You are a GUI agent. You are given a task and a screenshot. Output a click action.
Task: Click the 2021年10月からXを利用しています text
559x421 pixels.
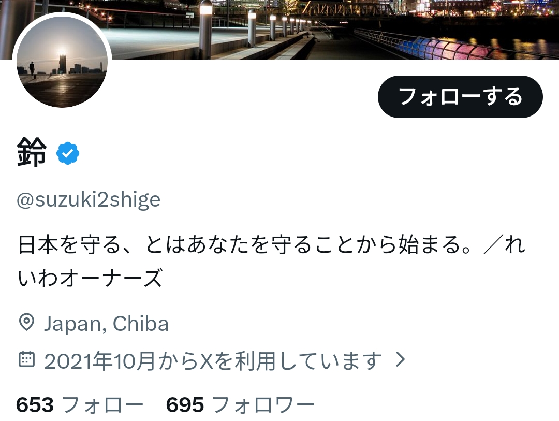[x=213, y=360]
